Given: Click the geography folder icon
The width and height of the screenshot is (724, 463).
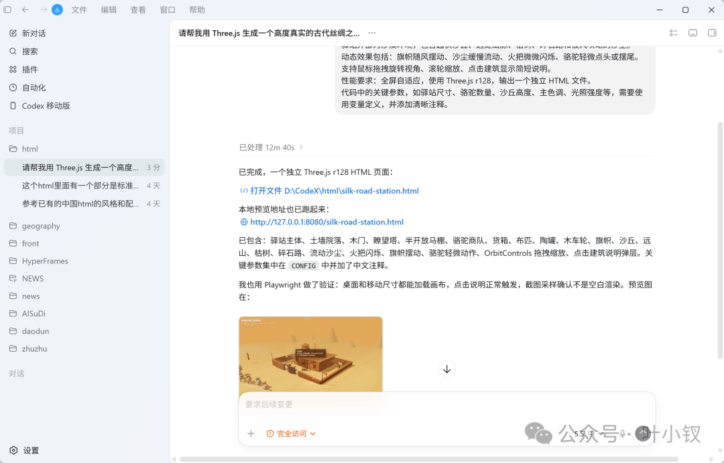Looking at the screenshot, I should [x=13, y=226].
